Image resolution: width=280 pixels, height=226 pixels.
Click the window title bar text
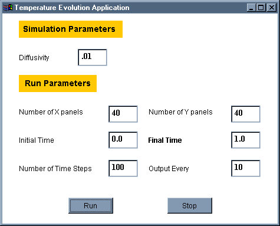coord(72,8)
